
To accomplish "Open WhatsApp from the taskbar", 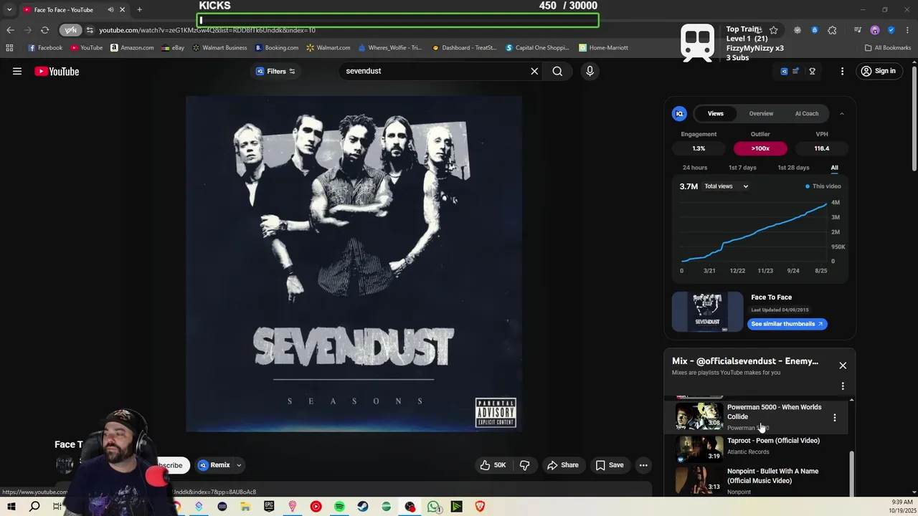I will pos(433,507).
